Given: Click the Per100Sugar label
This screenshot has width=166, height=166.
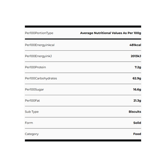Looking at the screenshot, I should pyautogui.click(x=34, y=90).
